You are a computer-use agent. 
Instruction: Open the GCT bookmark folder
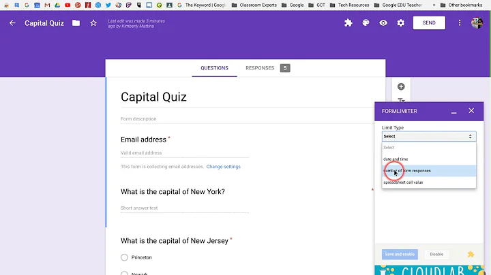pos(317,5)
